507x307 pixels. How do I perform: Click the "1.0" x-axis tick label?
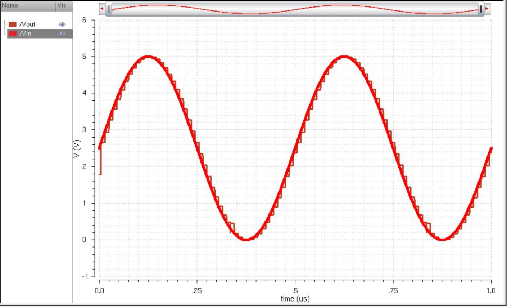[491, 291]
